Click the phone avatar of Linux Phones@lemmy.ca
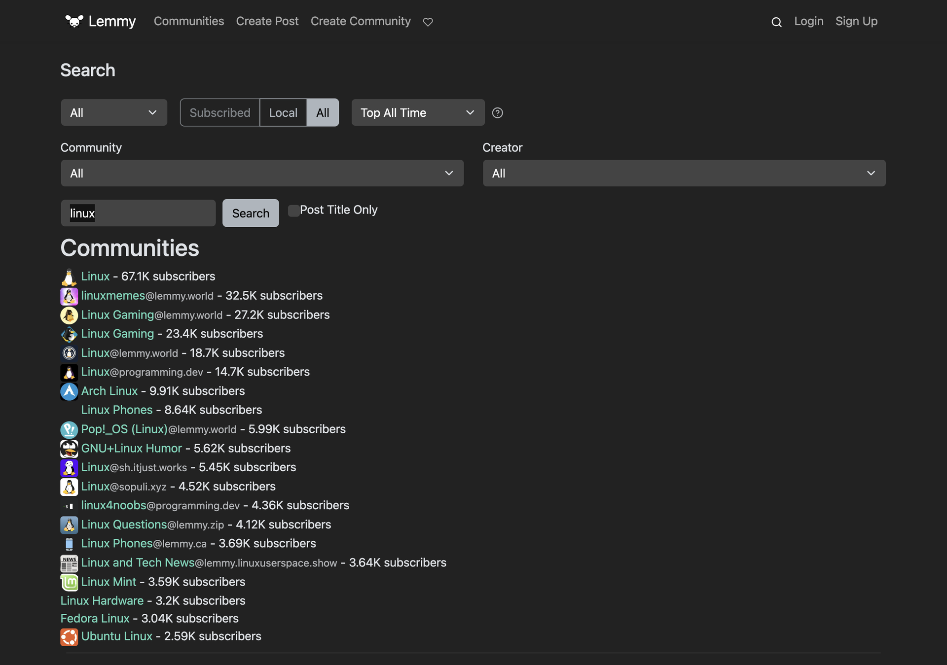947x665 pixels. coord(69,544)
